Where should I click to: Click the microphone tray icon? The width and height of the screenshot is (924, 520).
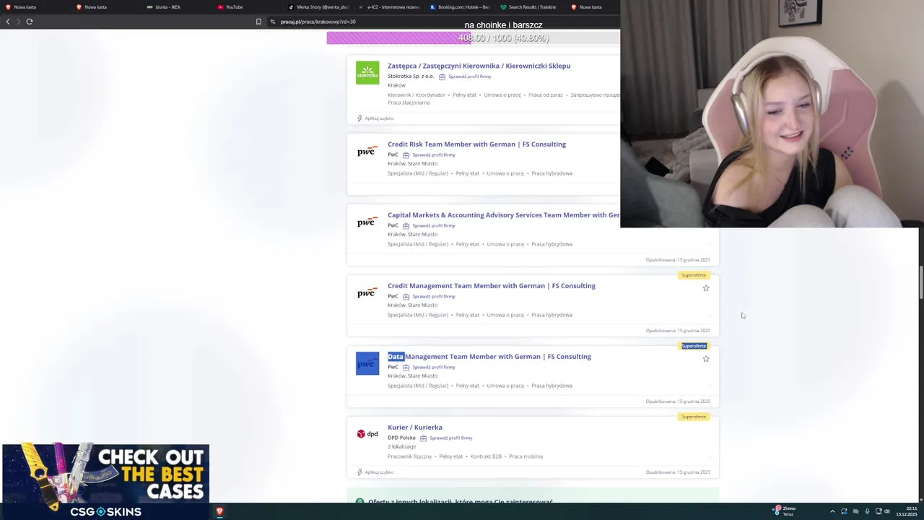click(x=867, y=511)
